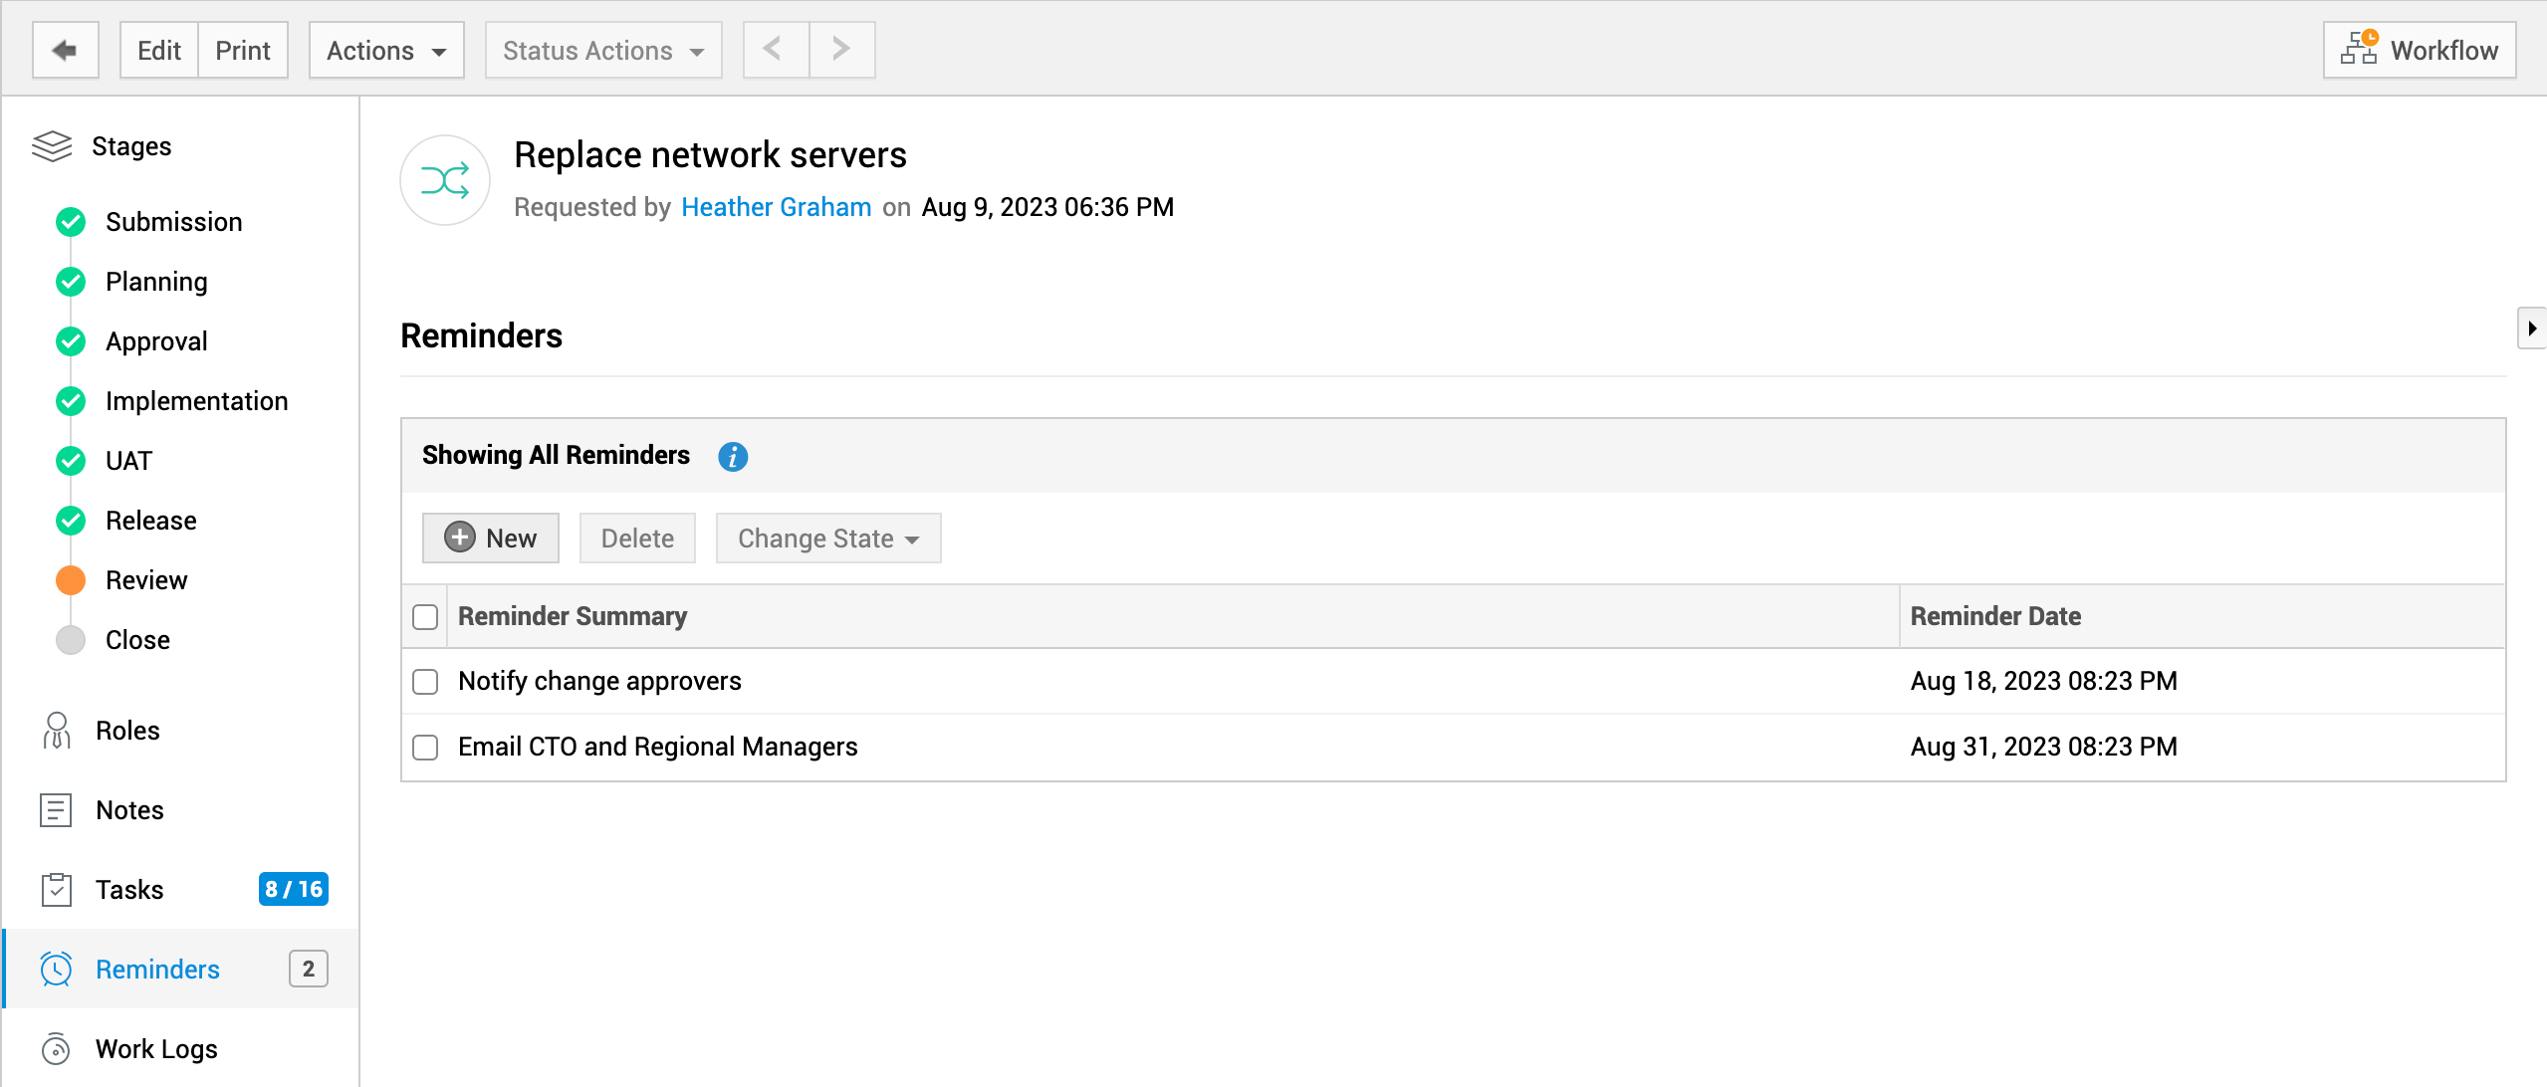
Task: Check the Notify change approvers checkbox
Action: [425, 682]
